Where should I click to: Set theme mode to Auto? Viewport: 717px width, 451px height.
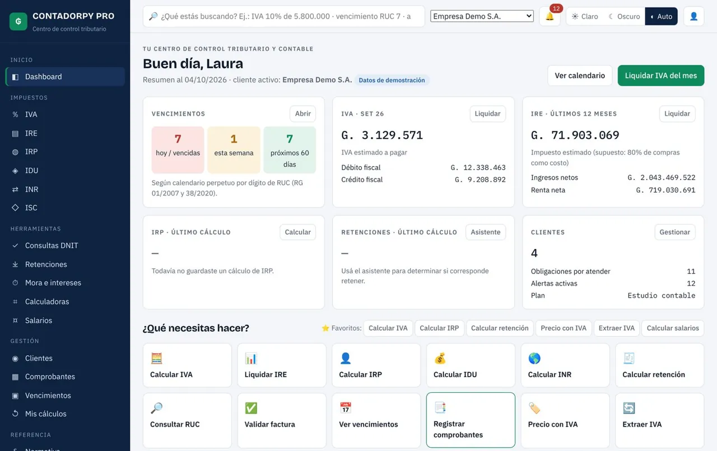pyautogui.click(x=661, y=16)
